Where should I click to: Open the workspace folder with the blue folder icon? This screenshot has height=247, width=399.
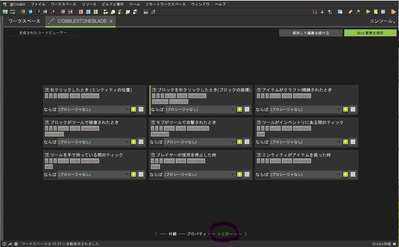pyautogui.click(x=339, y=11)
